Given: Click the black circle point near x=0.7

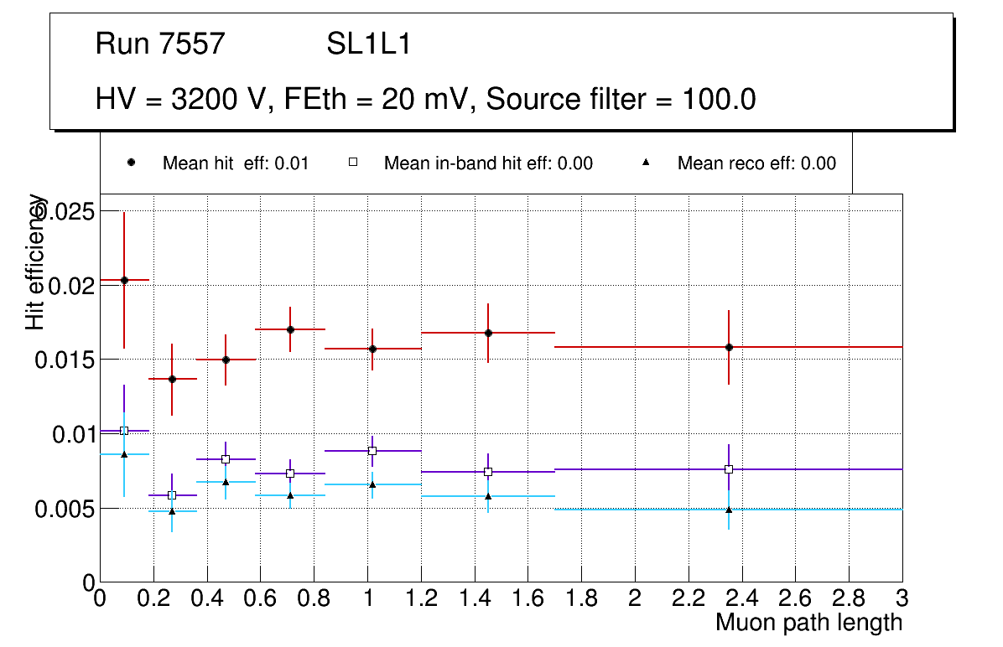Looking at the screenshot, I should [290, 329].
